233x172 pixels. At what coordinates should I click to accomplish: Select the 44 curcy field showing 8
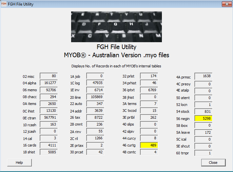149,138
